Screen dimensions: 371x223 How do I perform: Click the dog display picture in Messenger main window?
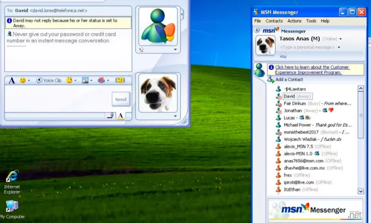pos(265,45)
